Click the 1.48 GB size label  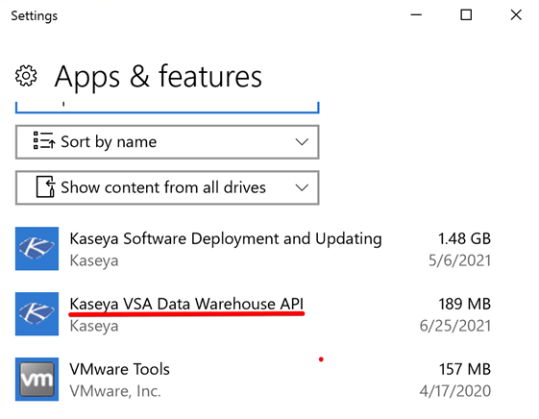tap(464, 238)
